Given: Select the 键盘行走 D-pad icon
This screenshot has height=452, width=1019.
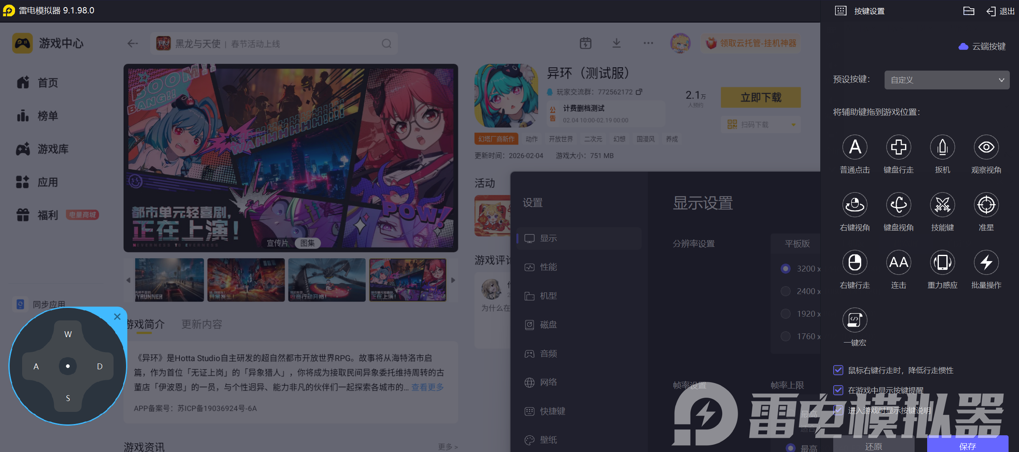Looking at the screenshot, I should [898, 147].
